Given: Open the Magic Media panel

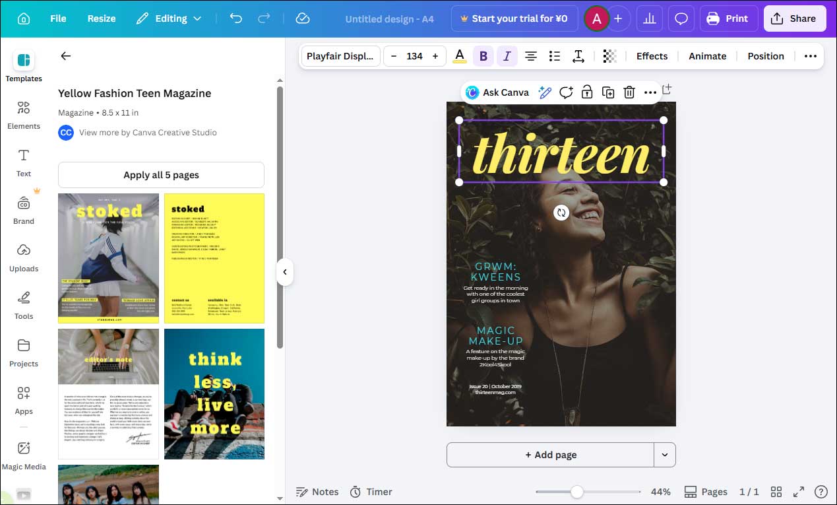Looking at the screenshot, I should (x=24, y=455).
